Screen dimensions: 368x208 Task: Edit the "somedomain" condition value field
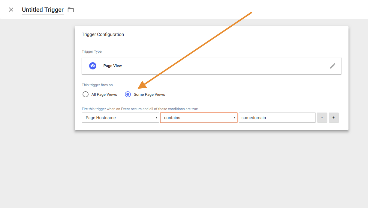click(x=277, y=118)
